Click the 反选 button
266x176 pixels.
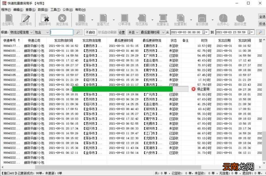262,24
